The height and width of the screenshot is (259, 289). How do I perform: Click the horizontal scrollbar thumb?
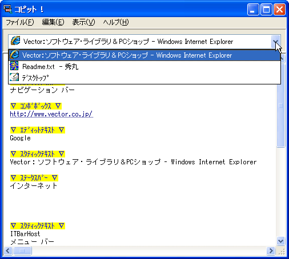tap(22, 250)
